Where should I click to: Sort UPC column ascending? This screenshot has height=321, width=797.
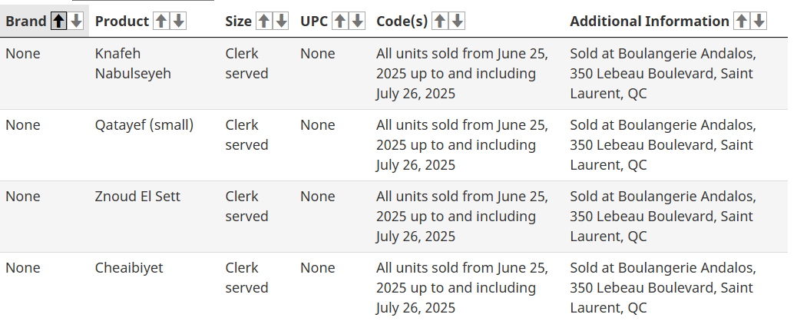click(x=339, y=22)
